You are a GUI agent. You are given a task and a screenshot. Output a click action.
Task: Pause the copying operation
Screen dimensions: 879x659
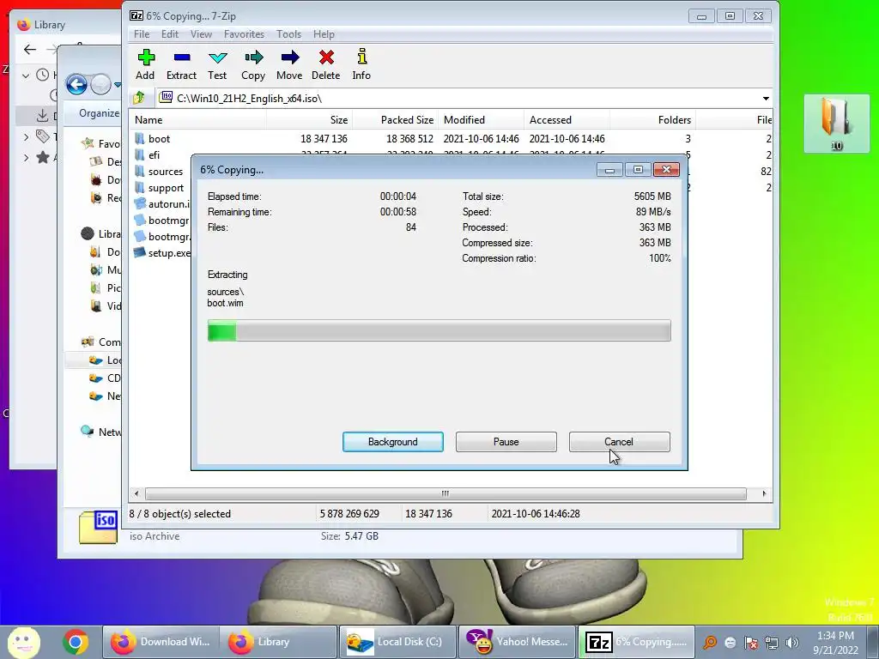[506, 442]
